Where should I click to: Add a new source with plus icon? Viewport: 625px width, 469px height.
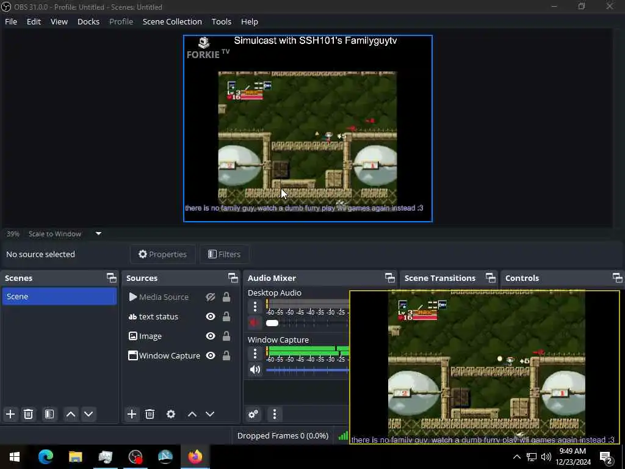pos(132,414)
